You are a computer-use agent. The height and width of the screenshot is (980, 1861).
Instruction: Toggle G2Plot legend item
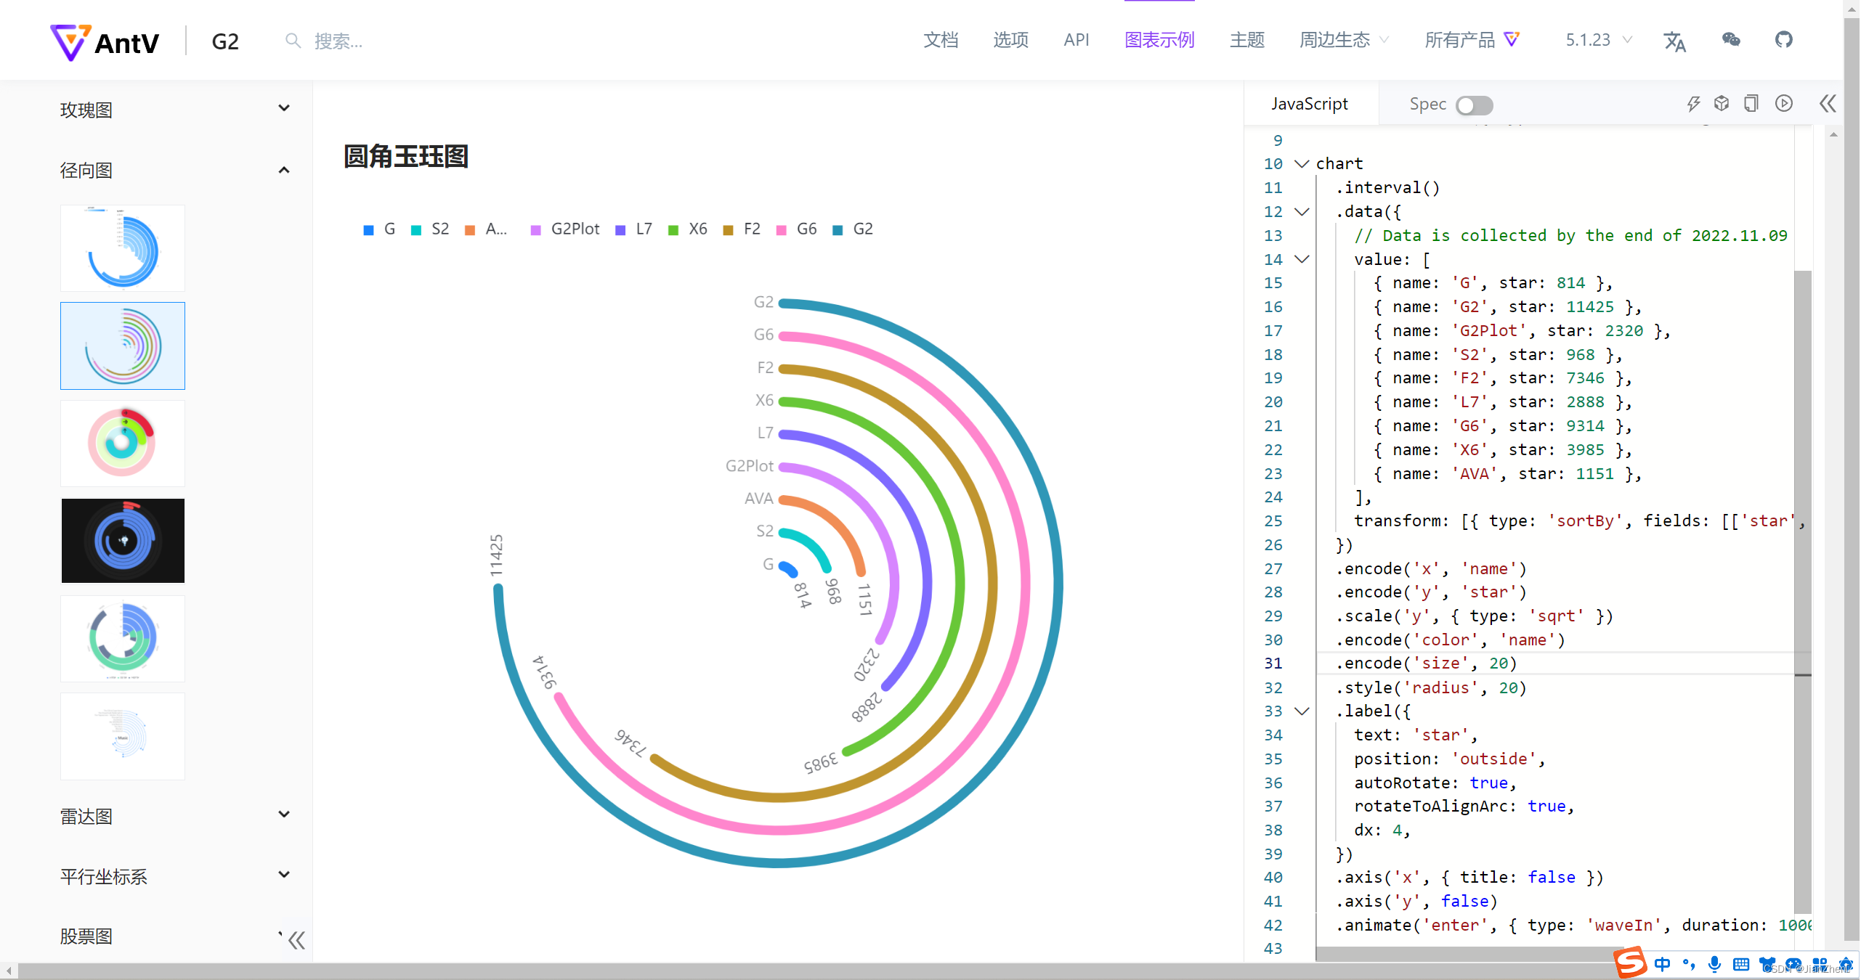tap(565, 229)
